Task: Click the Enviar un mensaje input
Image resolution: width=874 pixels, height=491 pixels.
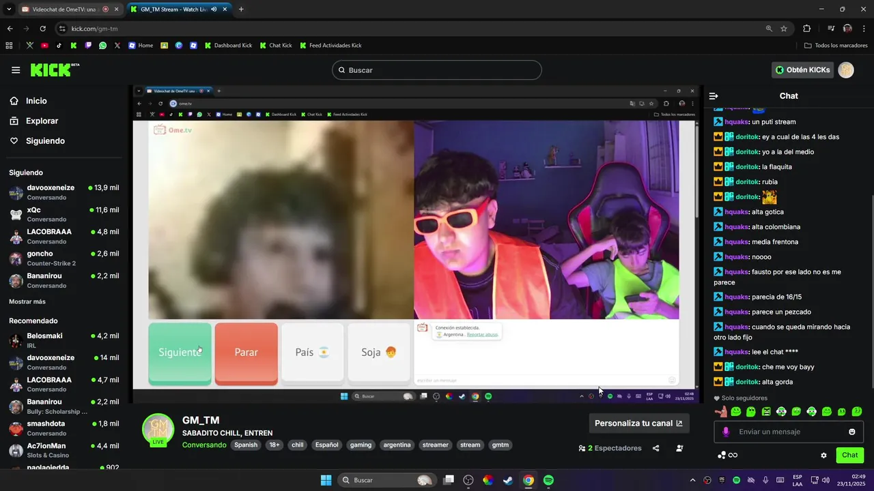Action: [789, 432]
